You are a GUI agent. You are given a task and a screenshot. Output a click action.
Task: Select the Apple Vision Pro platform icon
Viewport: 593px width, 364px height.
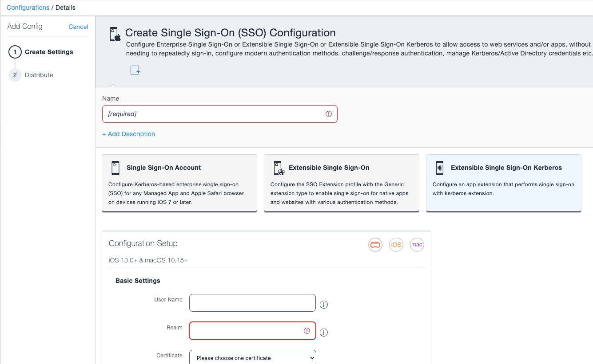(x=375, y=244)
